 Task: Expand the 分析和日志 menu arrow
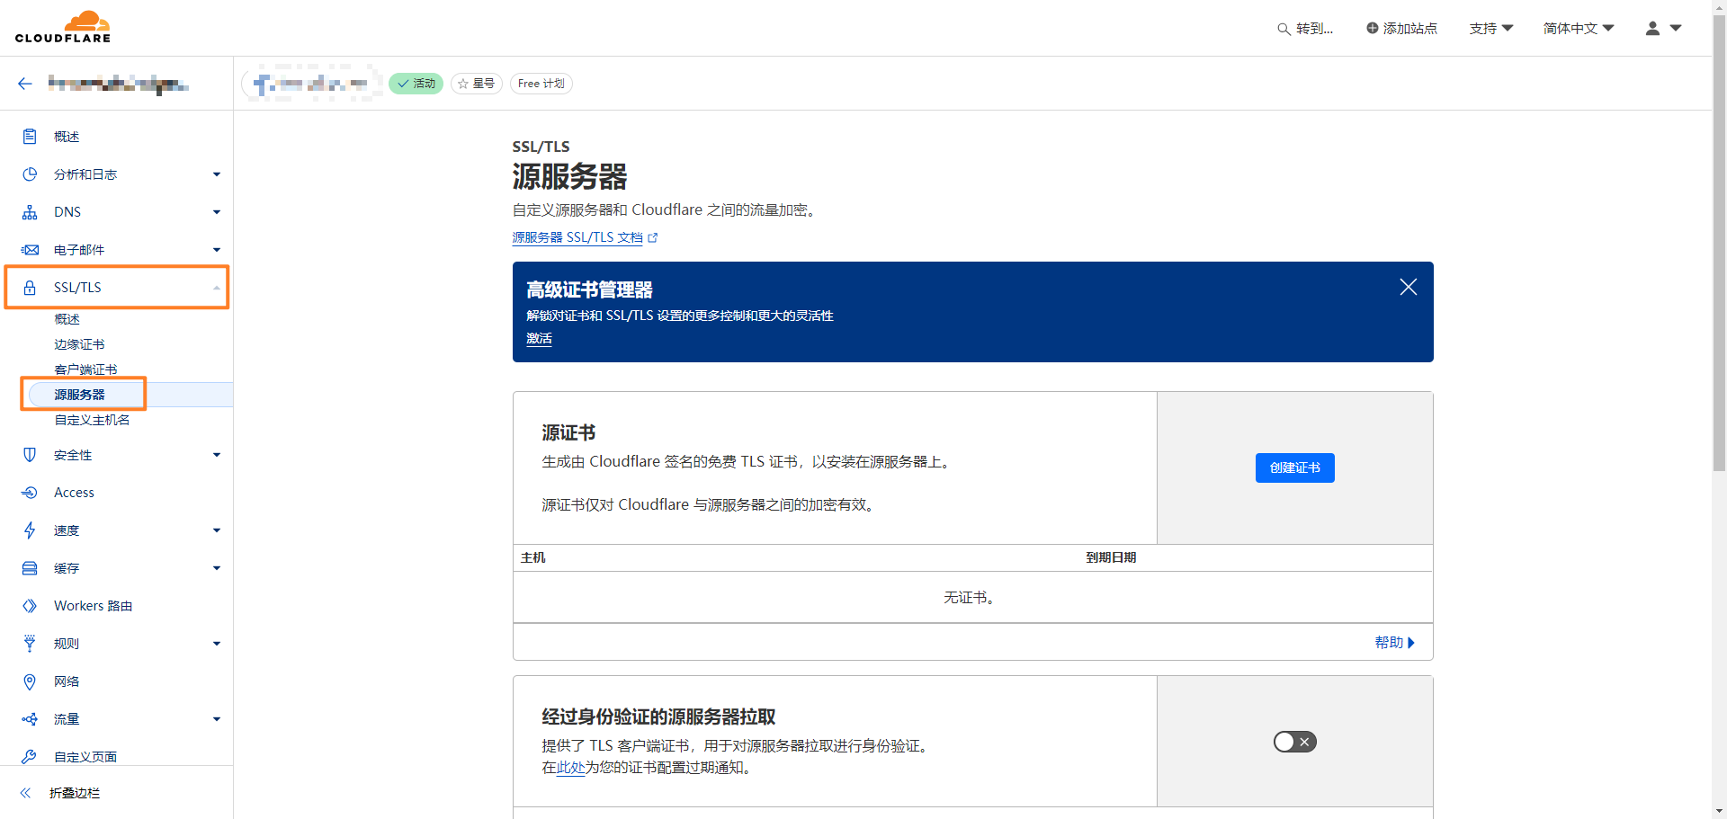pyautogui.click(x=217, y=174)
